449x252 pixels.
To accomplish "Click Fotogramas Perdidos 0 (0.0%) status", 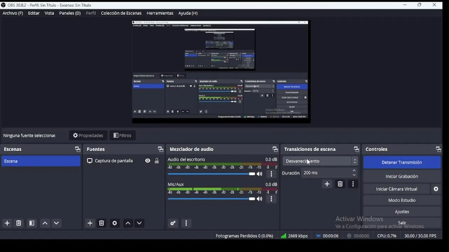I will point(244,236).
